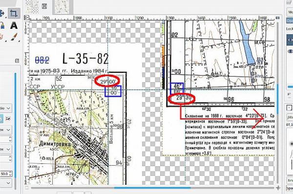Select the Crop tool in toolbox
Image resolution: width=293 pixels, height=194 pixels.
click(x=14, y=13)
